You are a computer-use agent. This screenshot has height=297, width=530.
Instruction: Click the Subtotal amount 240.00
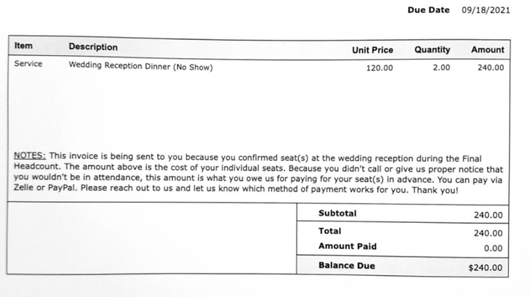pyautogui.click(x=488, y=215)
